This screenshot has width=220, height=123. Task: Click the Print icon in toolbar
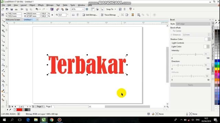click(x=16, y=9)
